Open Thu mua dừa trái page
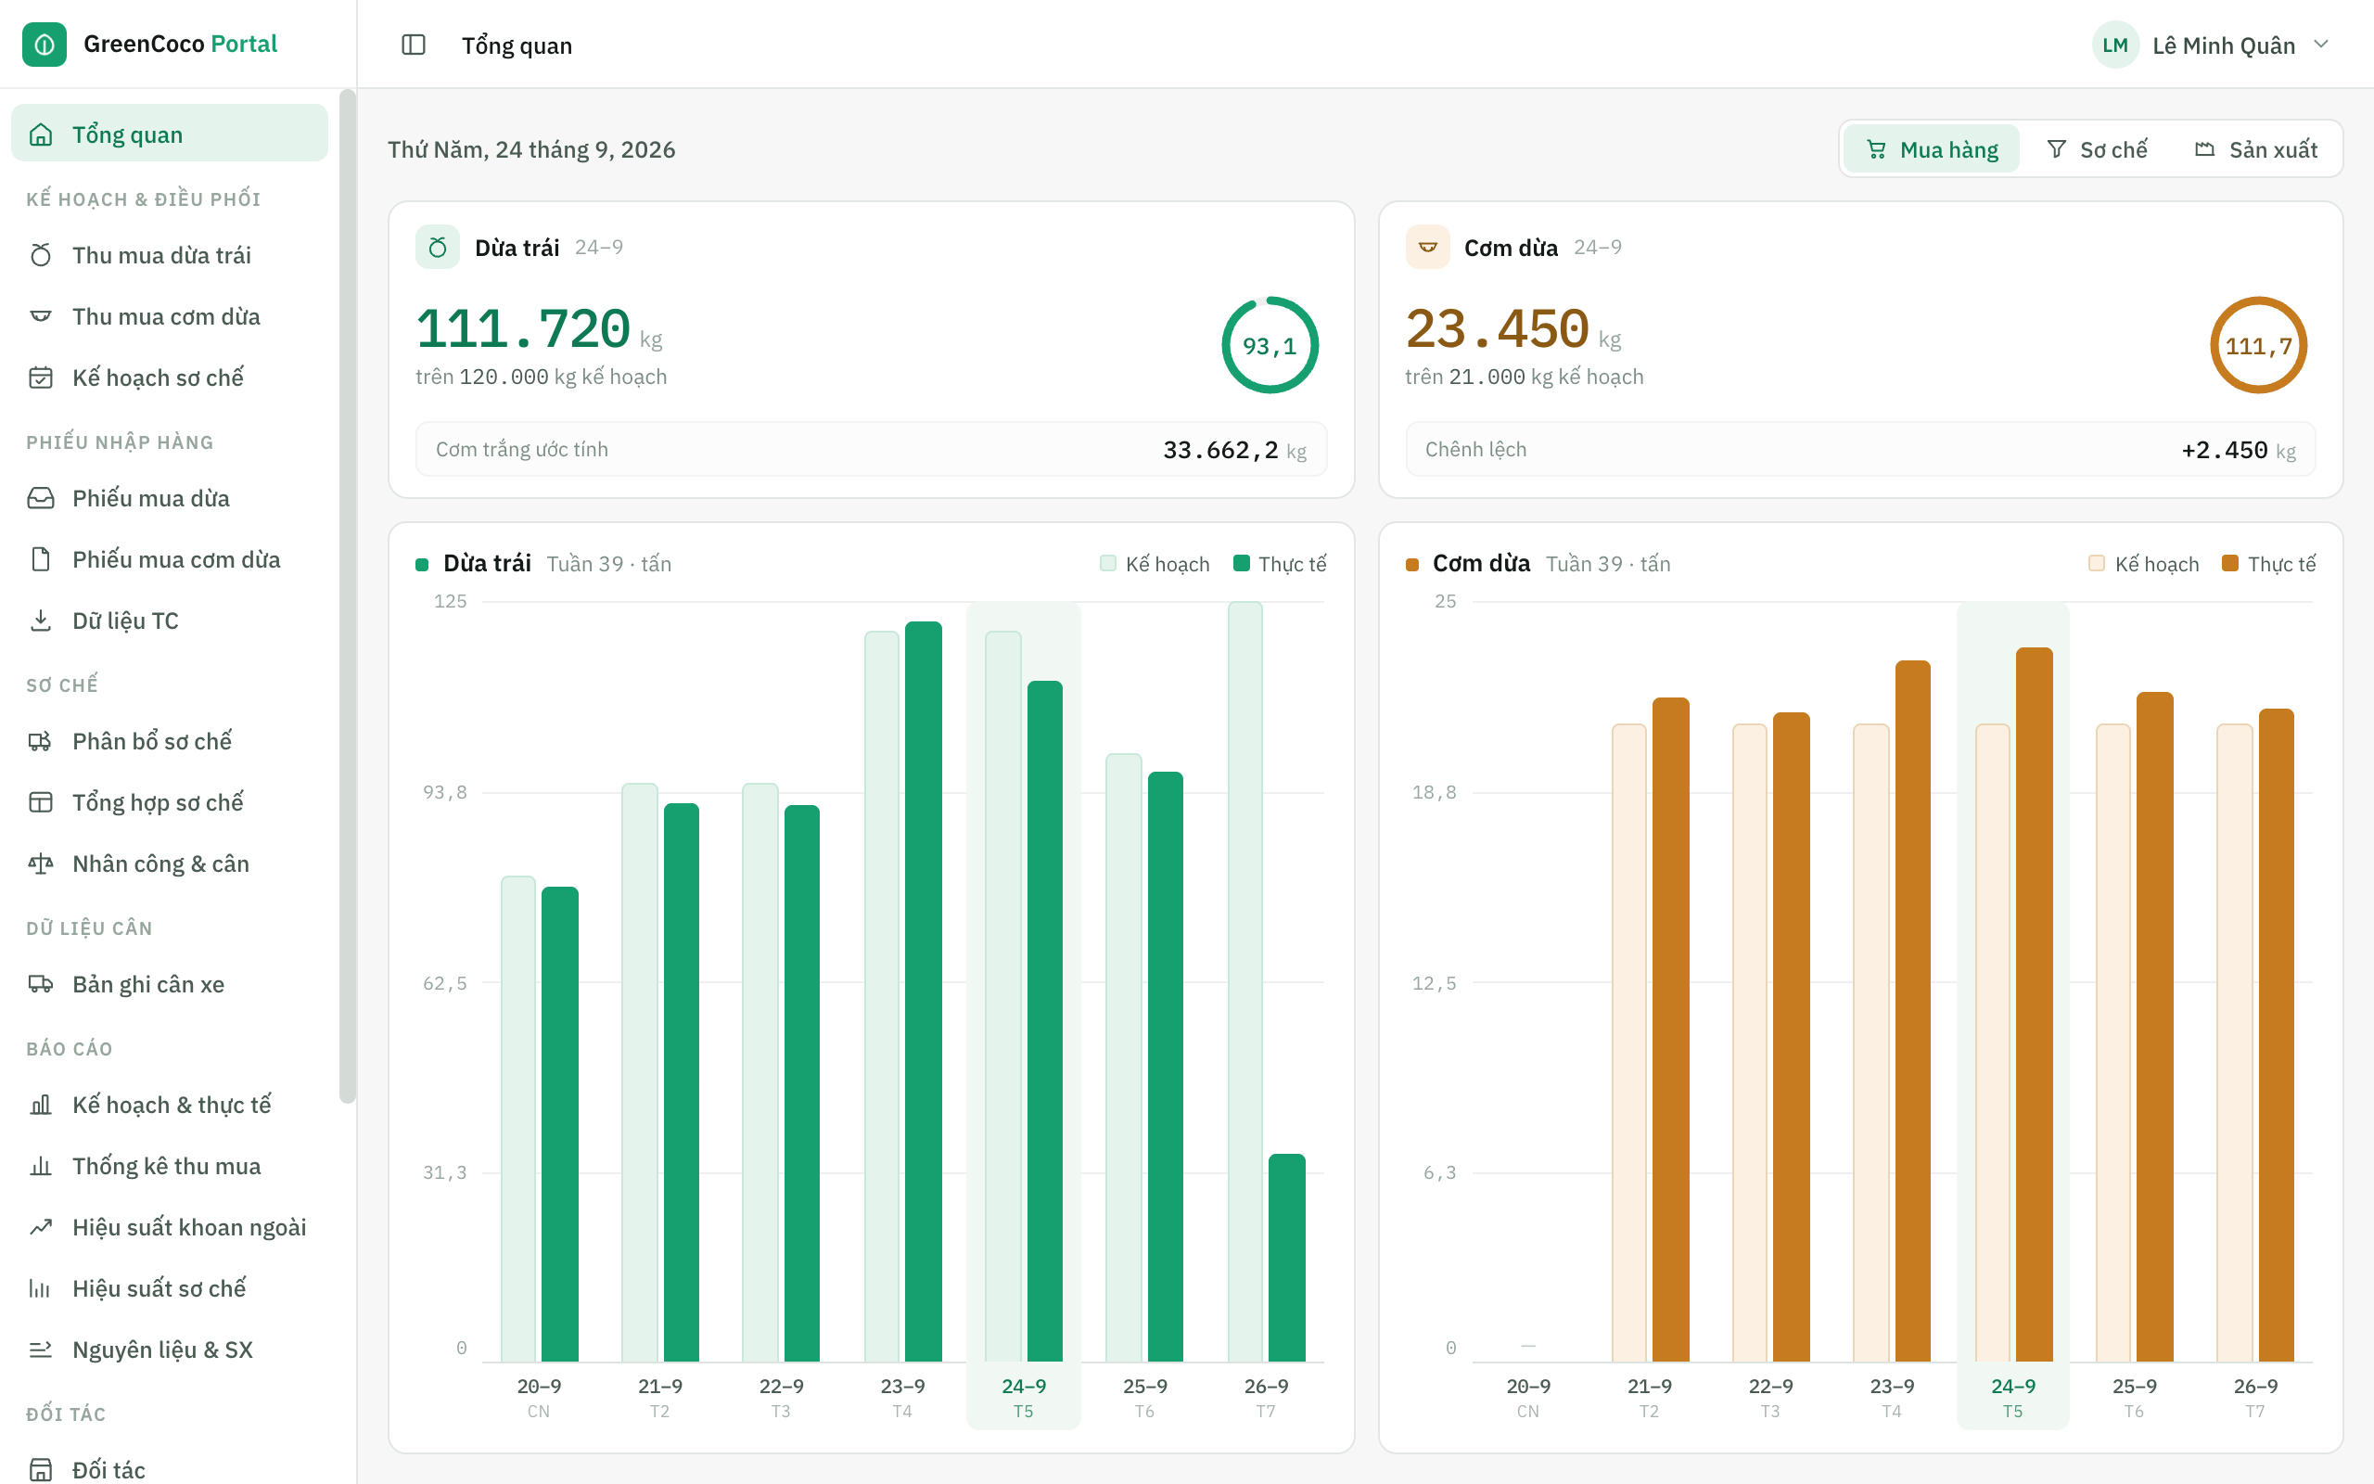 (x=169, y=255)
